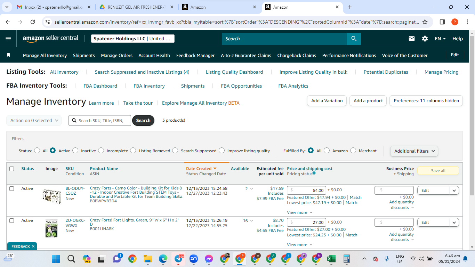Click the price field showing 64.00
Image resolution: width=475 pixels, height=267 pixels.
[x=307, y=190]
